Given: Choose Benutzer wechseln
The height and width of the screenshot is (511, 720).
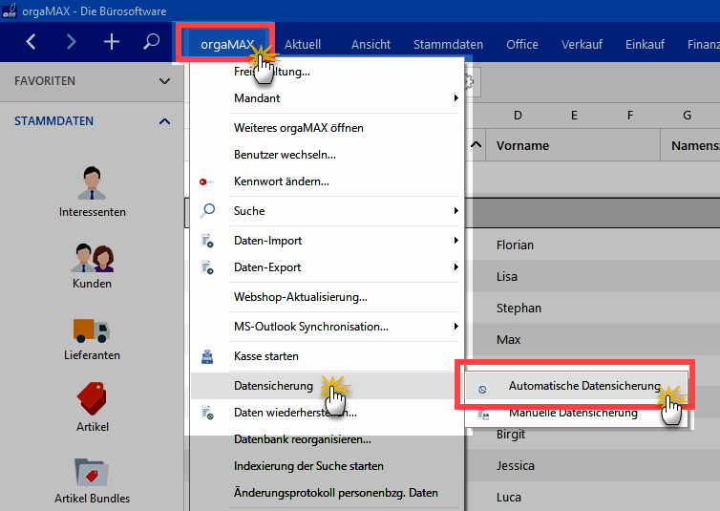Looking at the screenshot, I should [325, 155].
